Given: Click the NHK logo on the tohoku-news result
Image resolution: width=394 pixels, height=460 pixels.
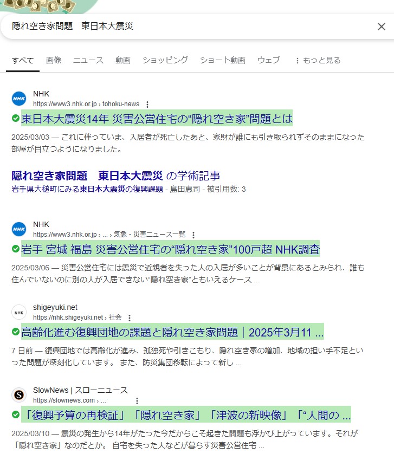Looking at the screenshot, I should [19, 99].
